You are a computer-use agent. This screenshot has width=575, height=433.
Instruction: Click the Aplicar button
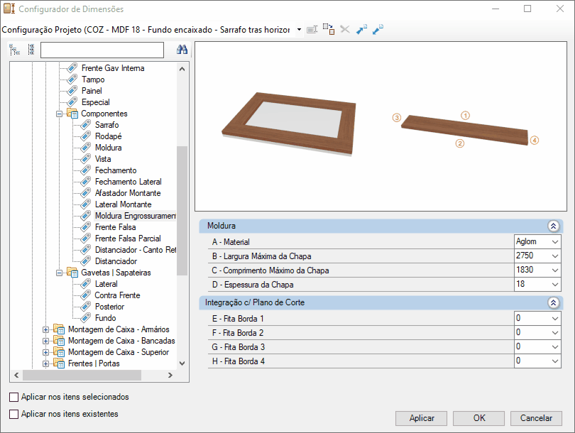click(x=422, y=418)
